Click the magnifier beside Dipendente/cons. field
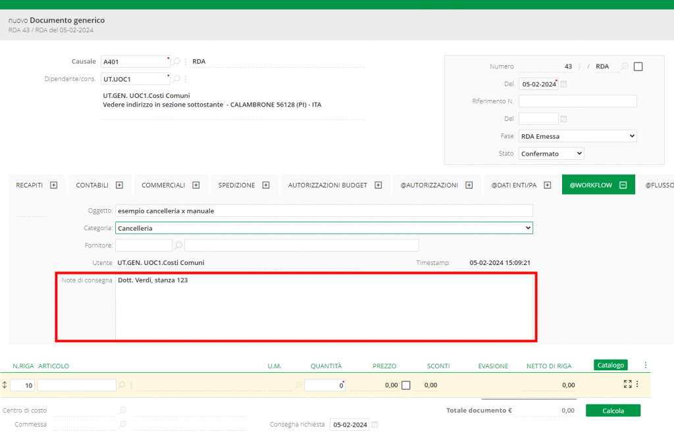This screenshot has width=674, height=436. coord(176,80)
